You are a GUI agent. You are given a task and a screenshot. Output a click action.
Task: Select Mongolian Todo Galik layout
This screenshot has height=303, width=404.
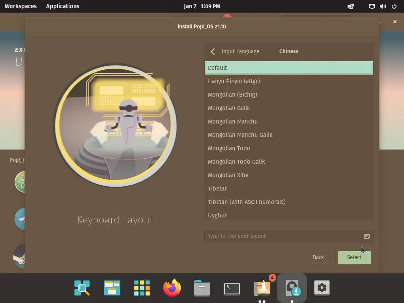pos(289,161)
